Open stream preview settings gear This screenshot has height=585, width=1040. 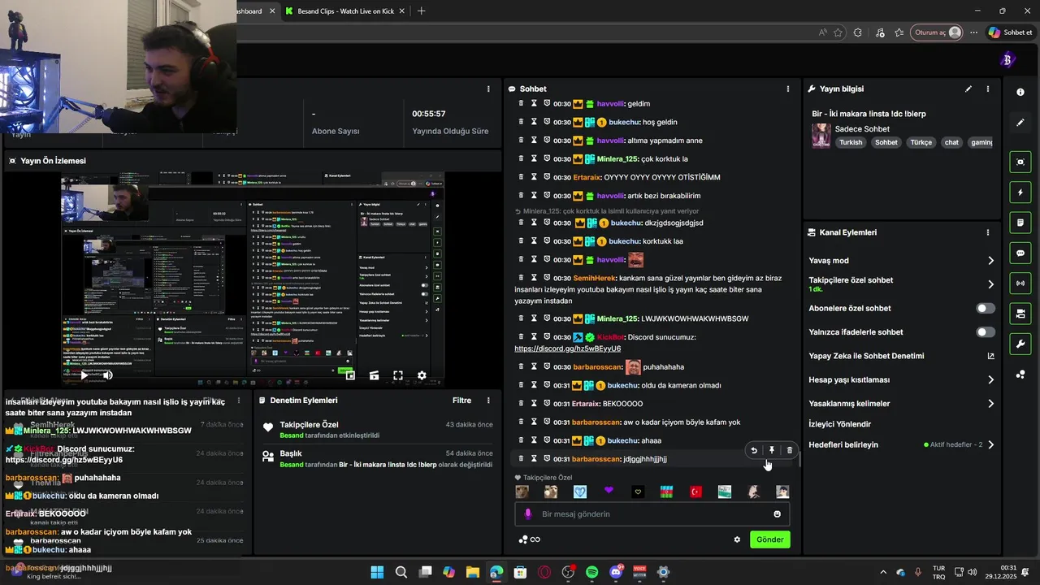(422, 375)
